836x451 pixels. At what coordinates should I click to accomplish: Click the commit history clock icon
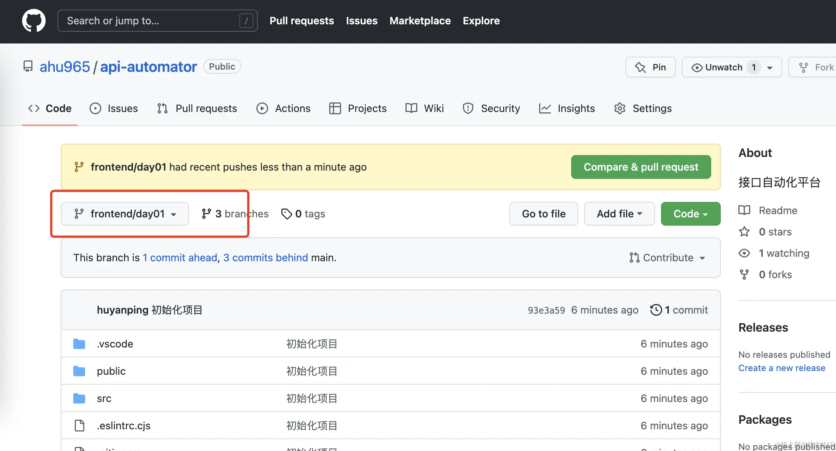tap(656, 310)
